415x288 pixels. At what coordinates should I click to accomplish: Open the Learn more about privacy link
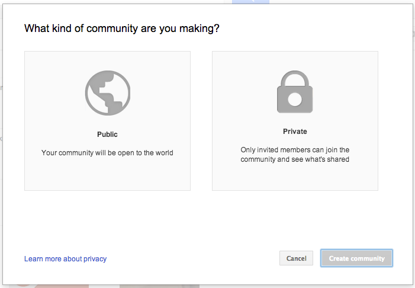65,259
